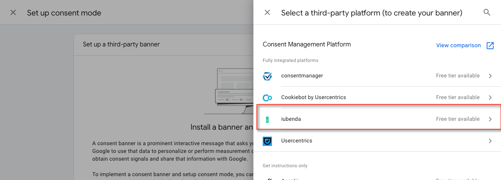Click the Usercentrics shield logo icon
501x180 pixels.
click(267, 141)
